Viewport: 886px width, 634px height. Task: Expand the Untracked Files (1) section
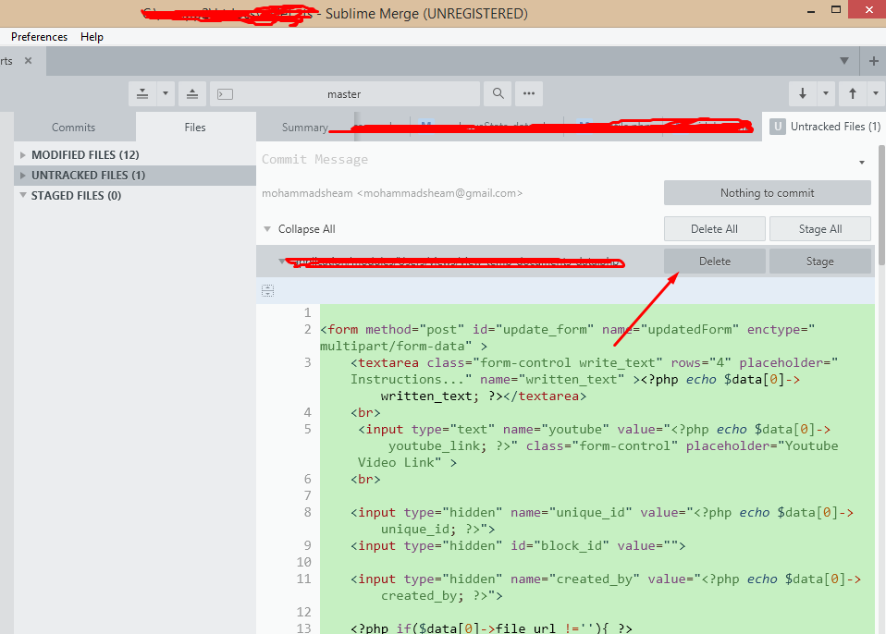[23, 176]
